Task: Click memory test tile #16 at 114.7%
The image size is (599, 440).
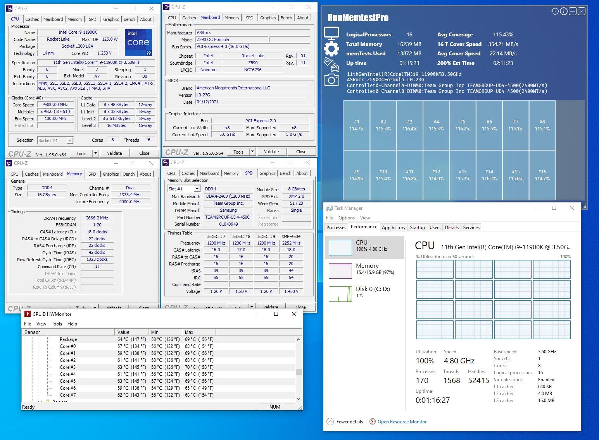Action: click(542, 175)
